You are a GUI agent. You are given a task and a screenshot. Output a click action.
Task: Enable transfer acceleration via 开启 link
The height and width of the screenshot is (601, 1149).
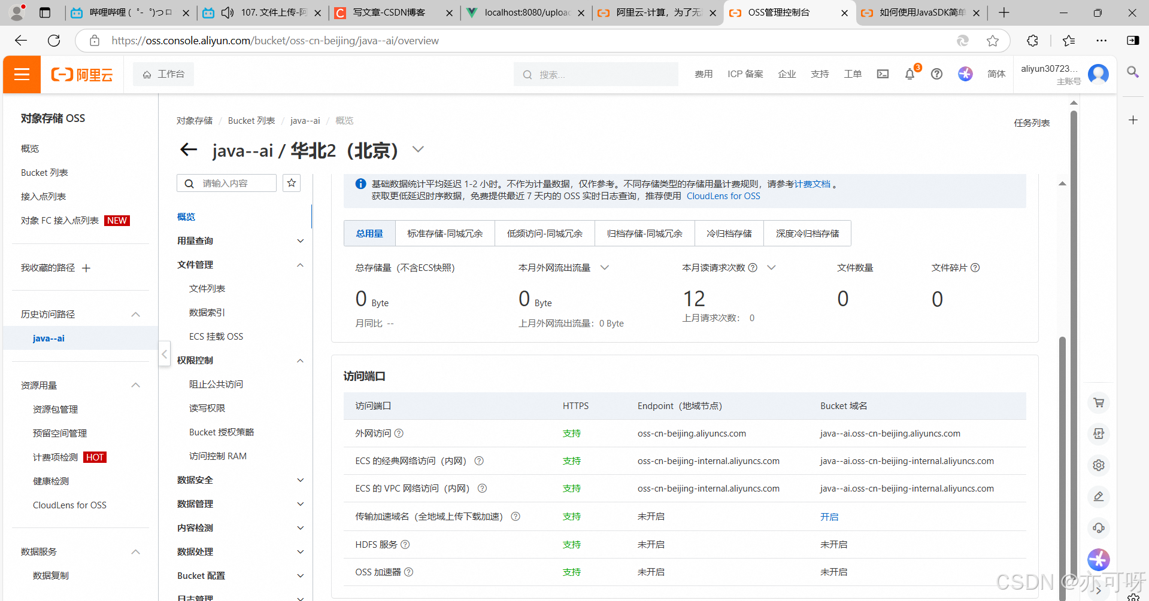pyautogui.click(x=829, y=517)
